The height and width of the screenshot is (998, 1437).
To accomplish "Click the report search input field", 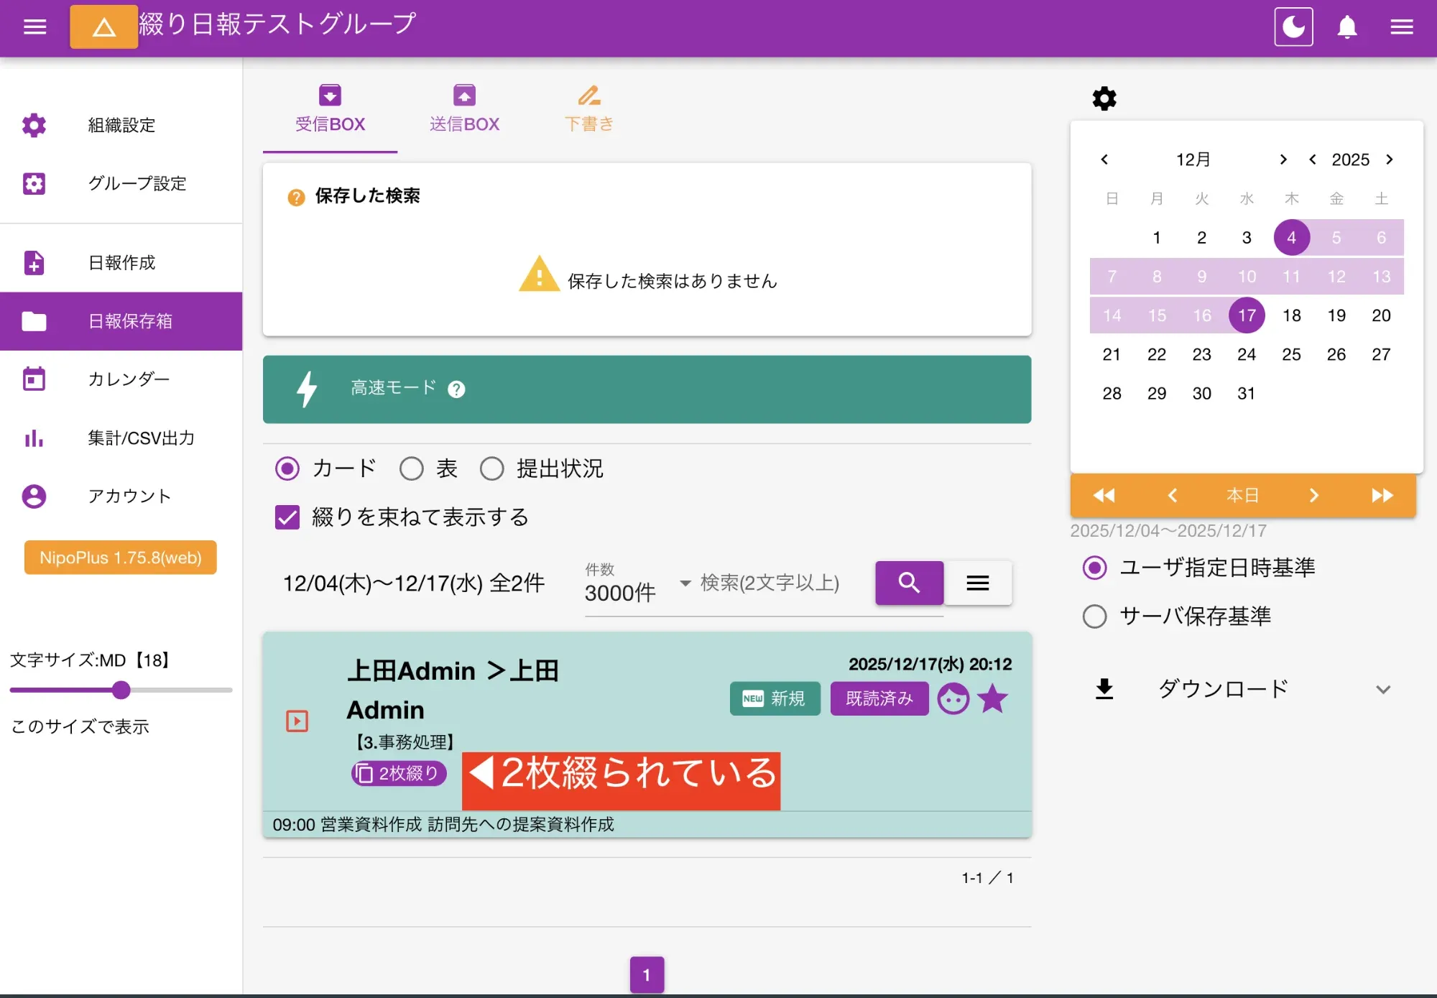I will point(769,583).
